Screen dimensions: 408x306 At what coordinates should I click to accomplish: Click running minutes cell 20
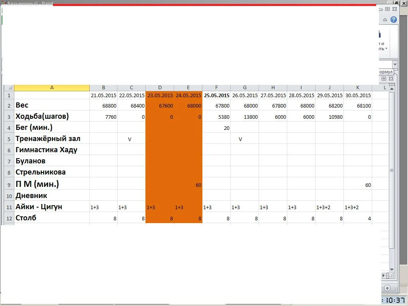pyautogui.click(x=216, y=128)
